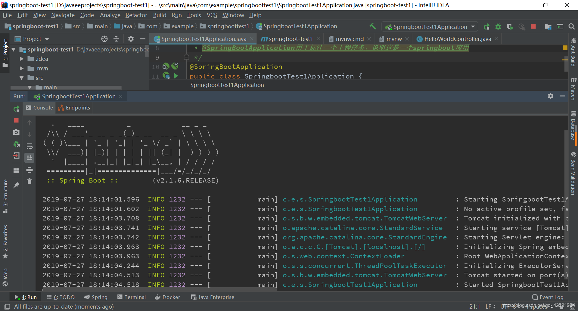Open the Bean Validation side panel

tap(573, 174)
